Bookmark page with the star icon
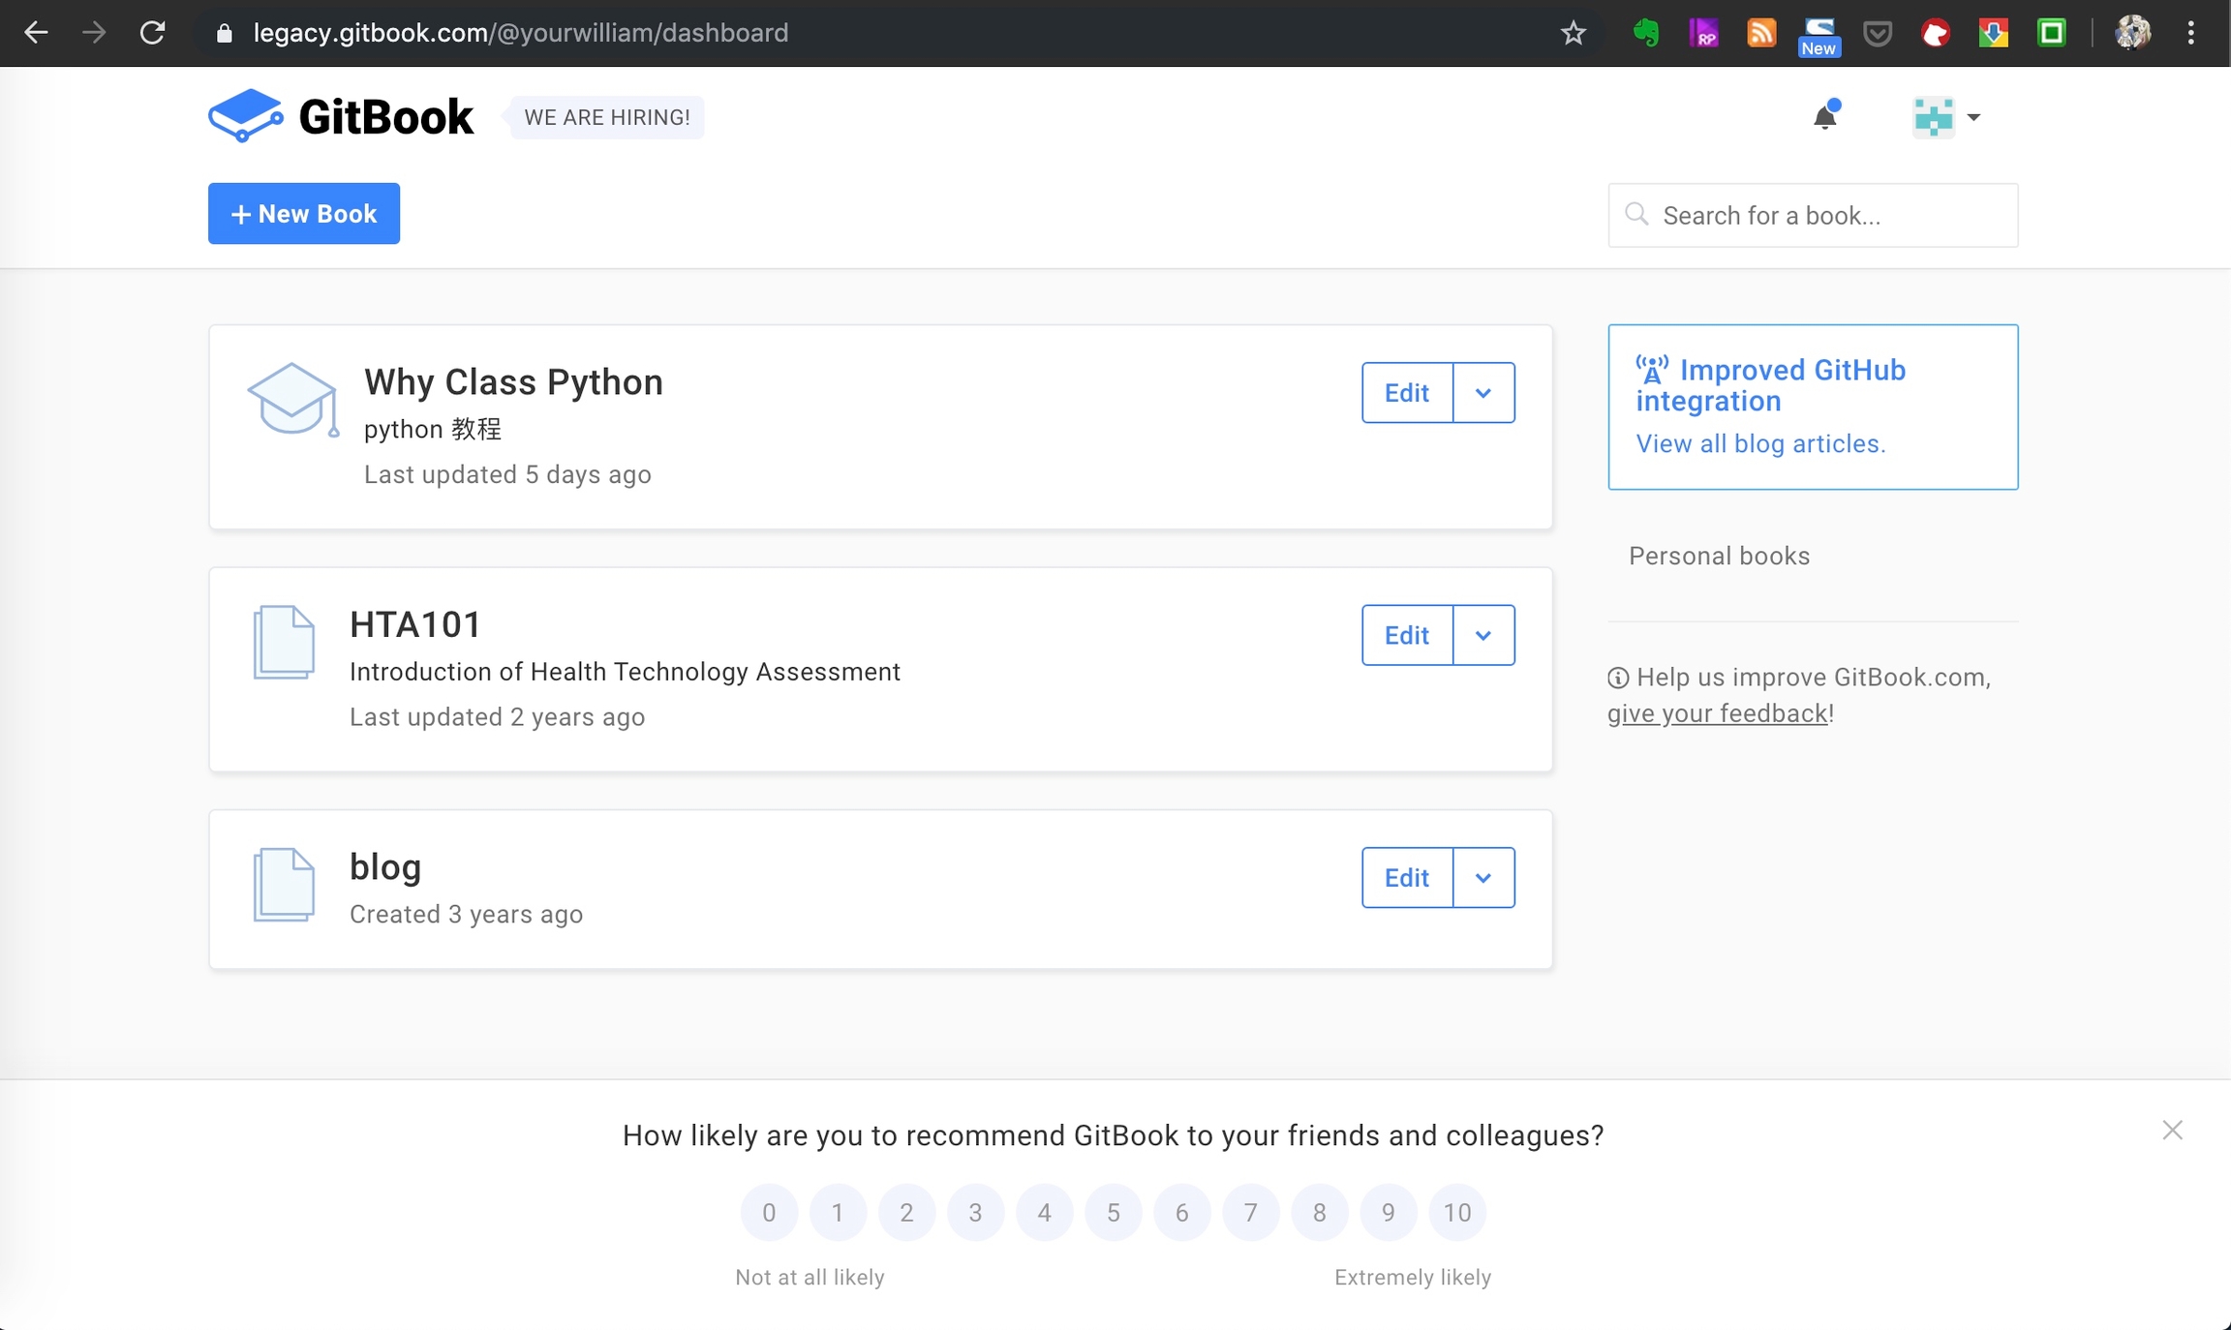 coord(1574,33)
